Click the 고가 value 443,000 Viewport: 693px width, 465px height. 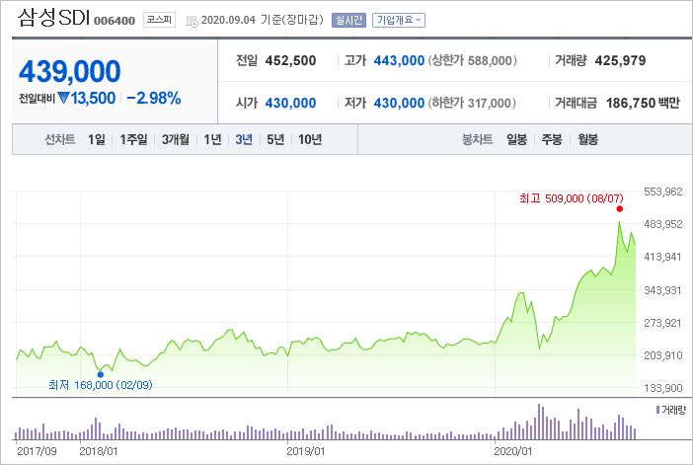coord(399,60)
